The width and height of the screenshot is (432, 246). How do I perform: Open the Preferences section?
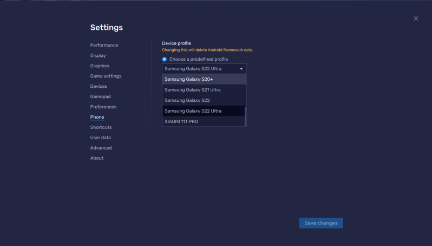[x=103, y=107]
